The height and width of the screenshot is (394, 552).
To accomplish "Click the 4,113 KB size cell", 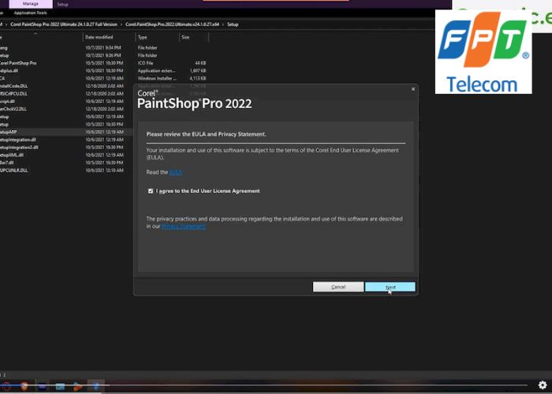I will pos(198,79).
